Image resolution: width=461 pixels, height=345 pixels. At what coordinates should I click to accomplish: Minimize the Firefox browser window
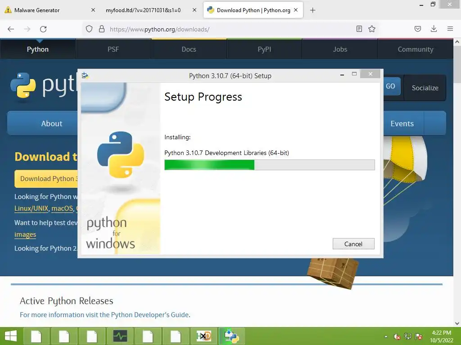421,4
